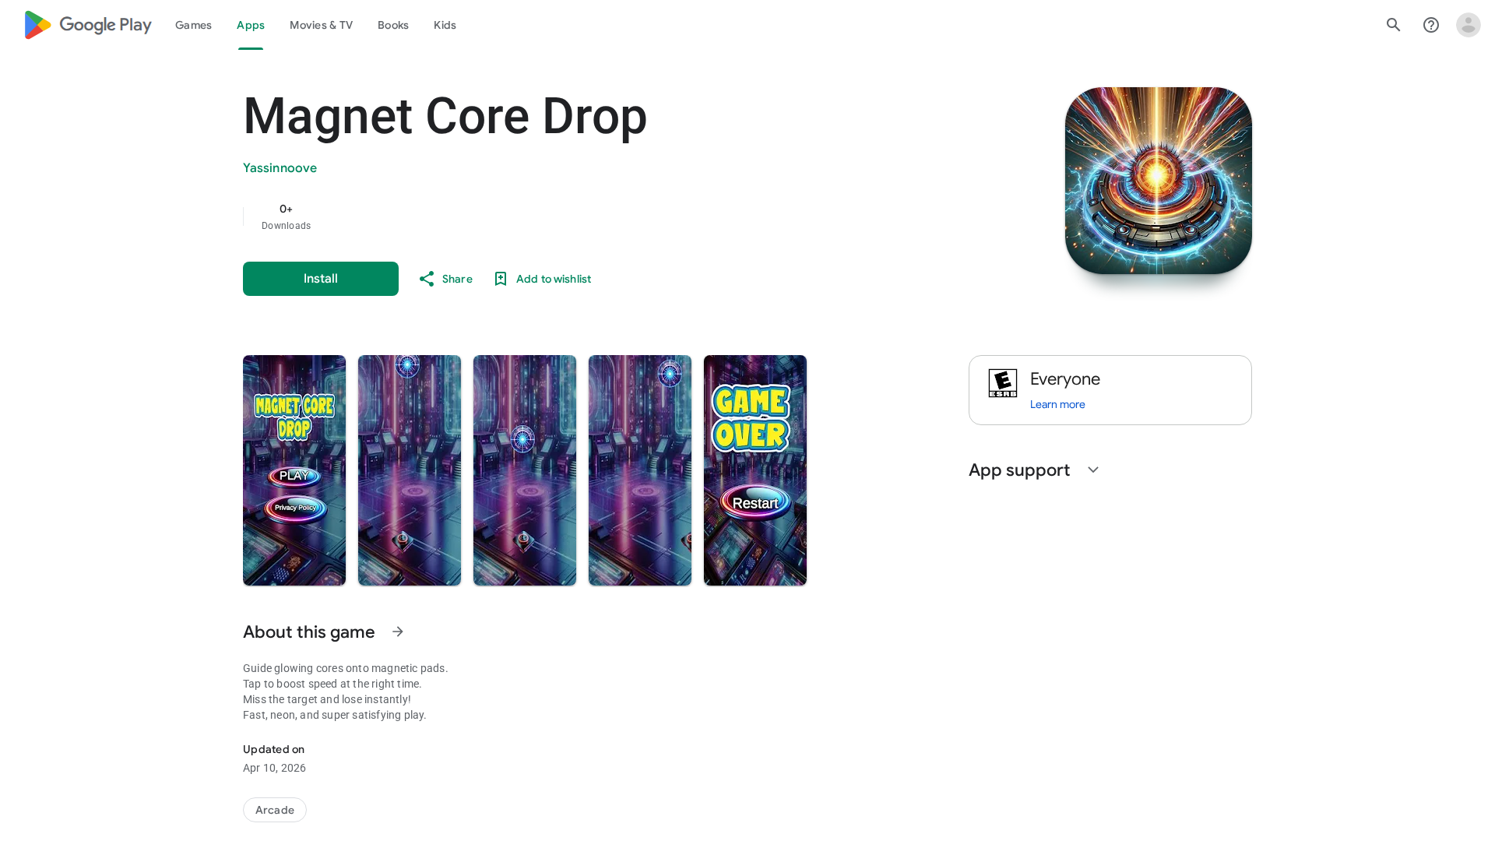Go to the Google Play home logo
The image size is (1495, 841).
(x=88, y=25)
